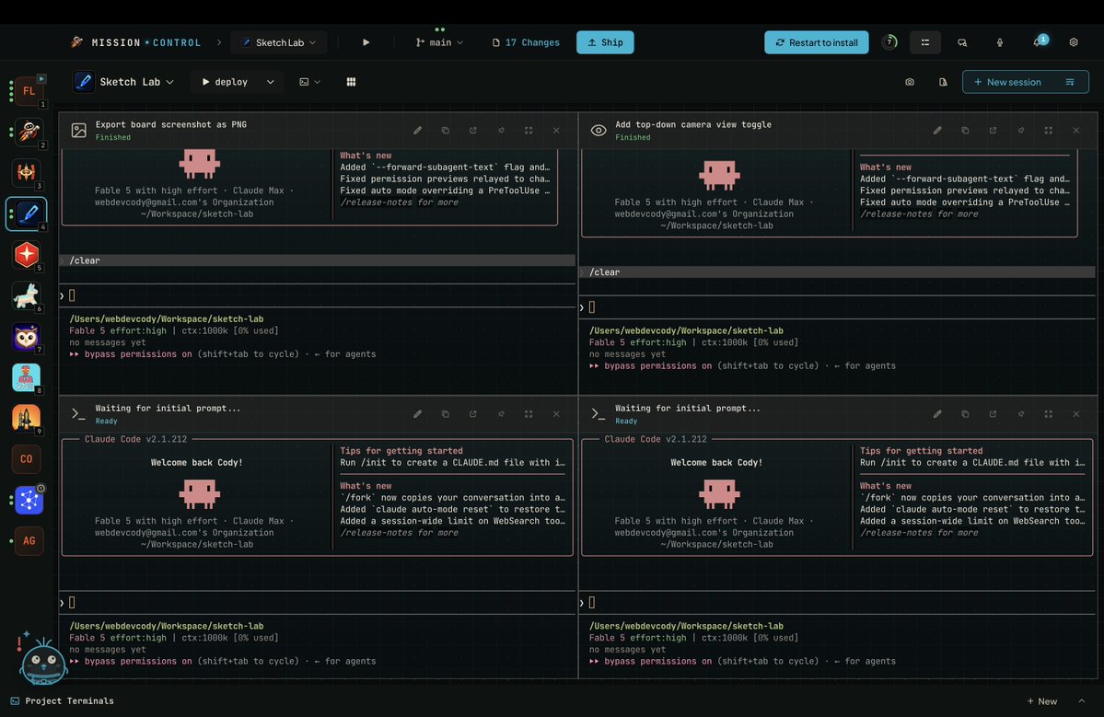Take a screenshot with the camera icon
Viewport: 1104px width, 717px height.
[x=910, y=82]
